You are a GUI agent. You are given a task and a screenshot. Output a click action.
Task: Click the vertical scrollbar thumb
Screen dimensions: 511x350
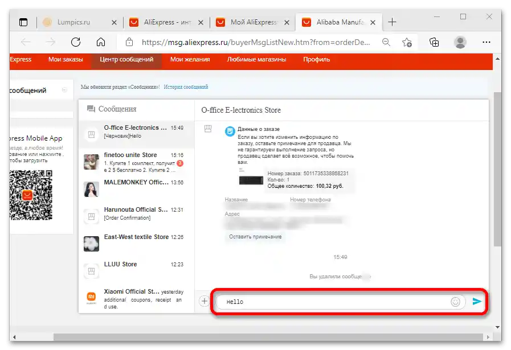pyautogui.click(x=497, y=169)
